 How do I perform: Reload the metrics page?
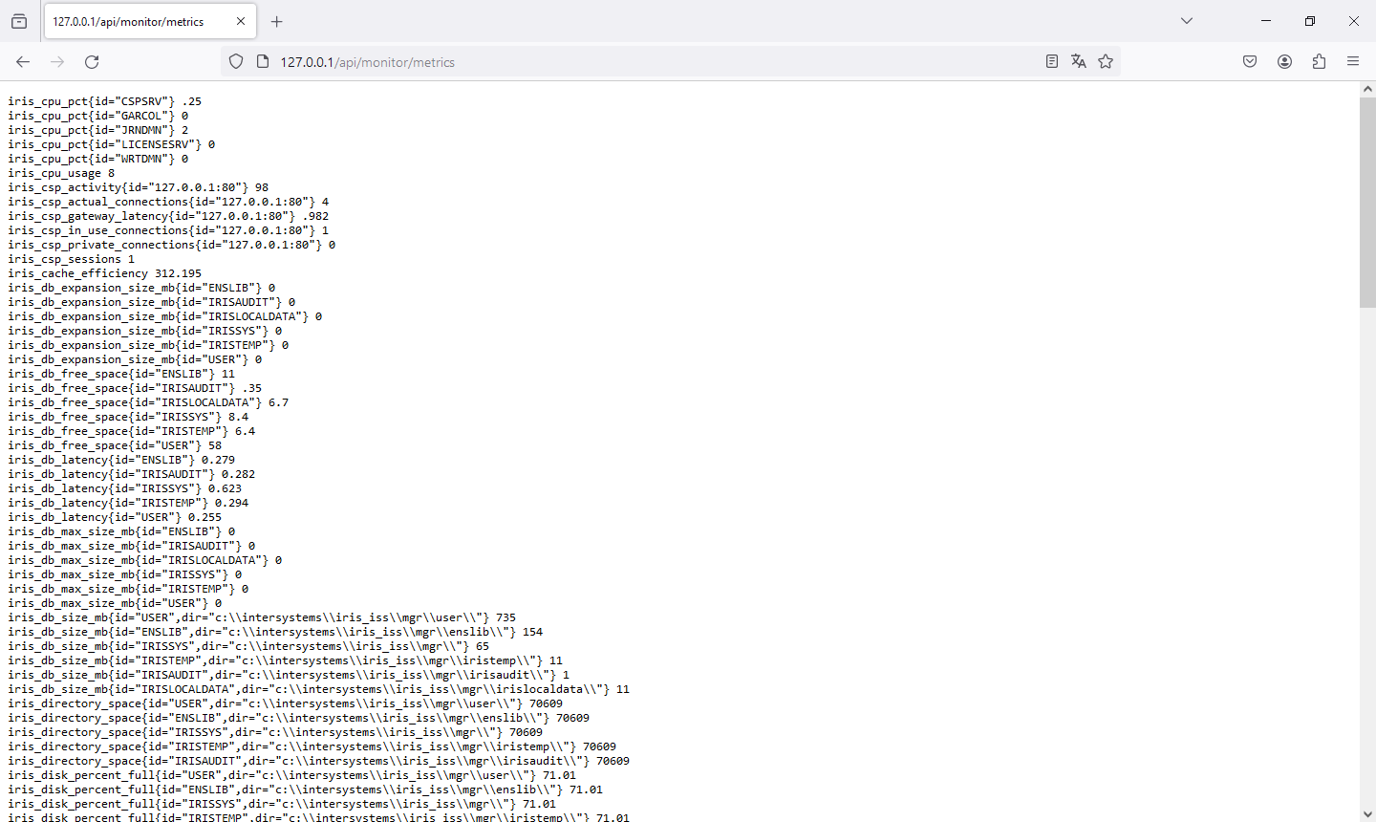point(92,61)
